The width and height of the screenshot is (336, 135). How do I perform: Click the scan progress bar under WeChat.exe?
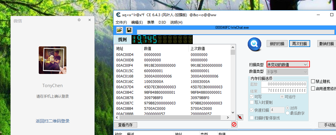(x=235, y=32)
